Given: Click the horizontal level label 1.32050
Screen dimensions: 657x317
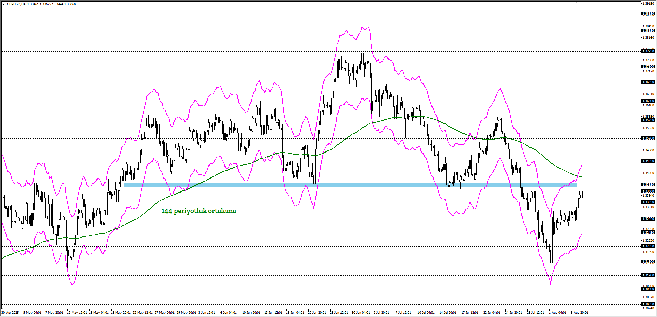Looking at the screenshot, I should pos(648,246).
